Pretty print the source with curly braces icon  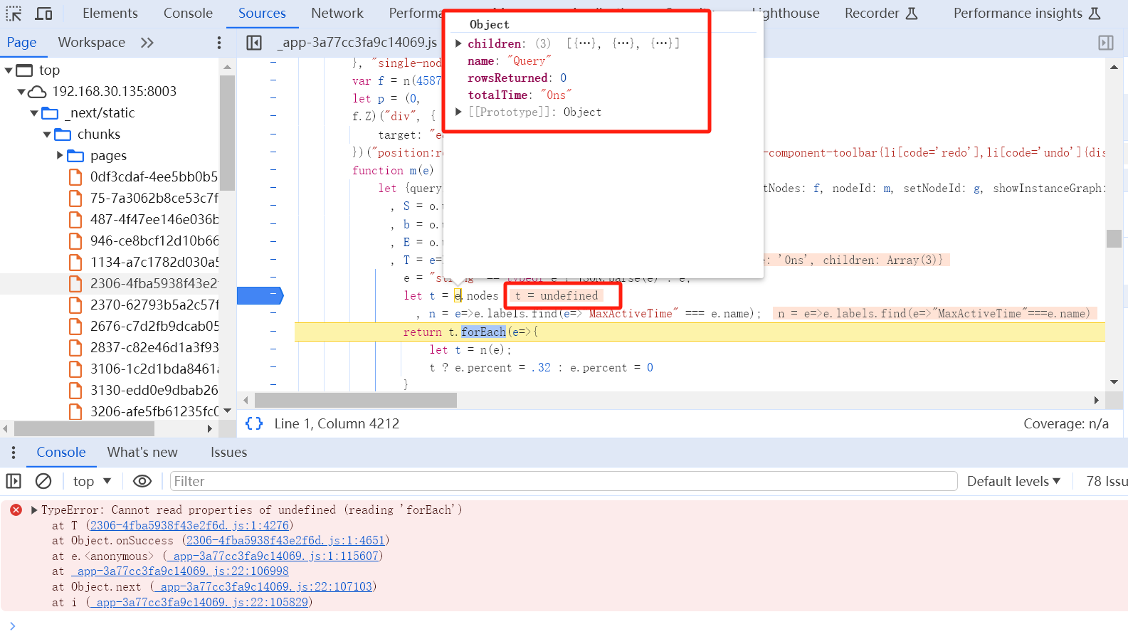254,423
